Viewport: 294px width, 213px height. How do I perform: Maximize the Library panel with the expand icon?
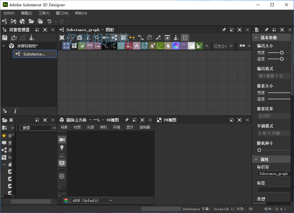pyautogui.click(x=45, y=120)
